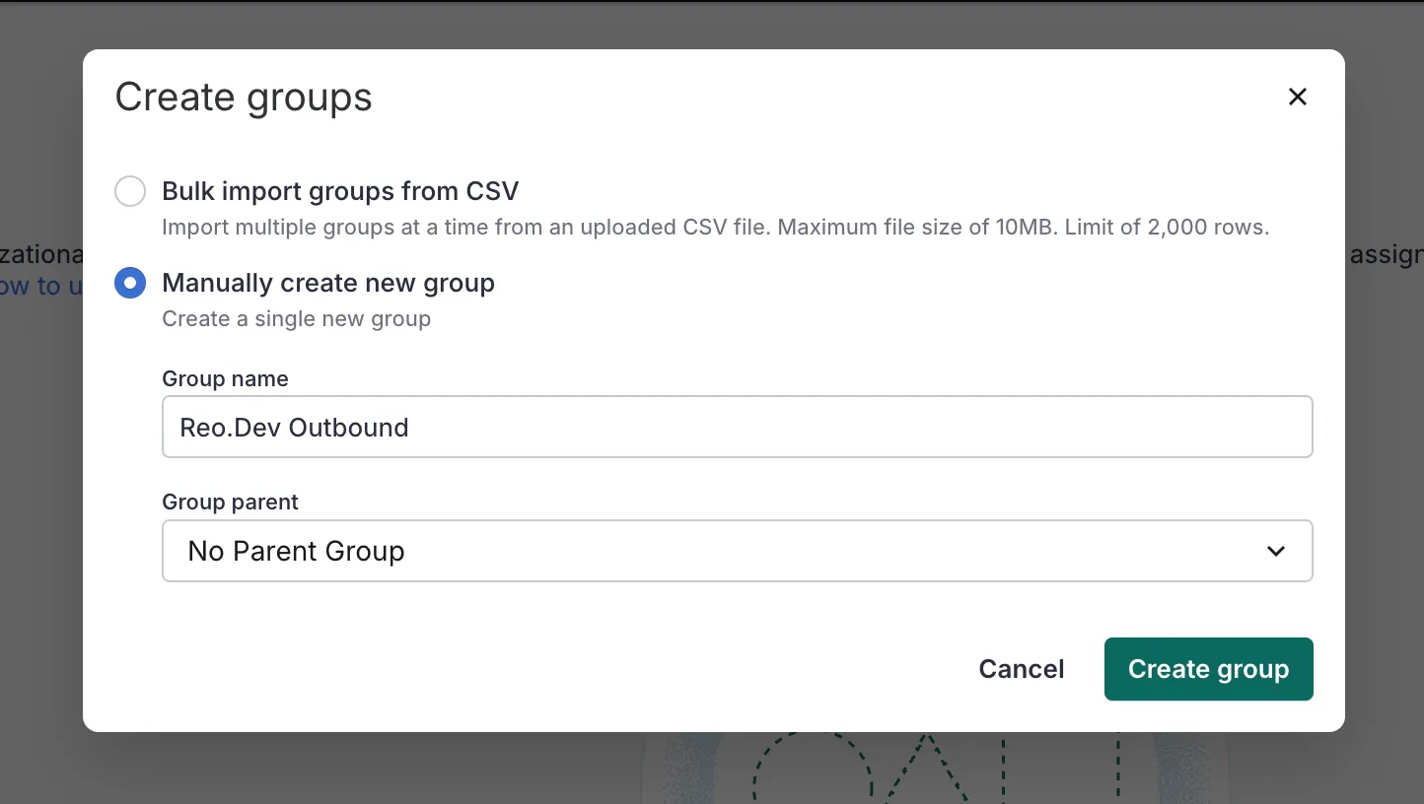
Task: Close the Create groups dialog with X
Action: coord(1297,97)
